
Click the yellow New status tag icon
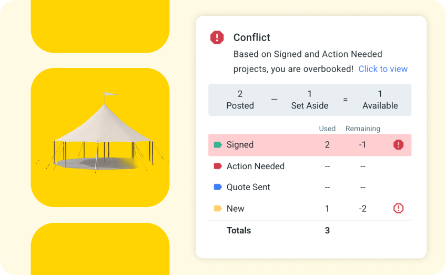218,209
